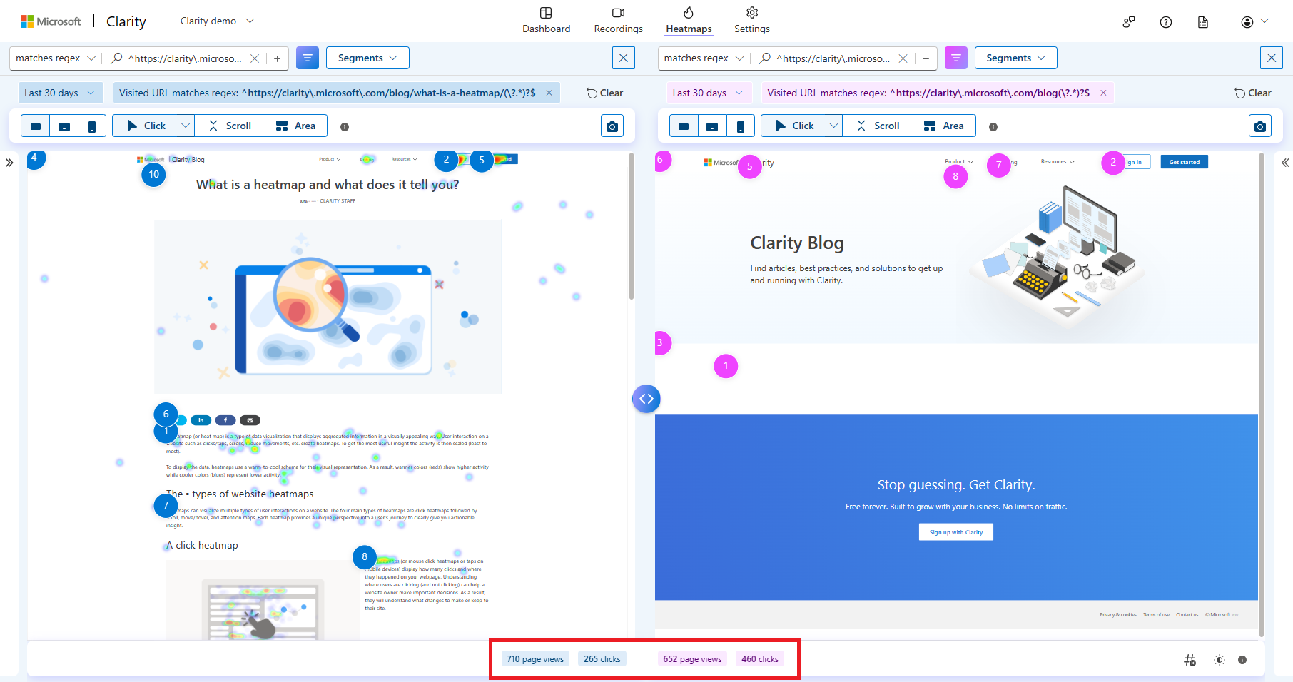Image resolution: width=1293 pixels, height=682 pixels.
Task: Select mobile device view in left pane
Action: (92, 126)
